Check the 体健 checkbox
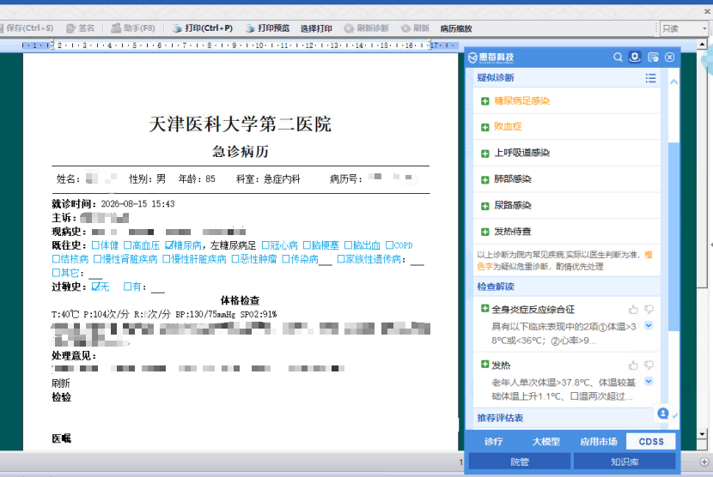 point(95,245)
